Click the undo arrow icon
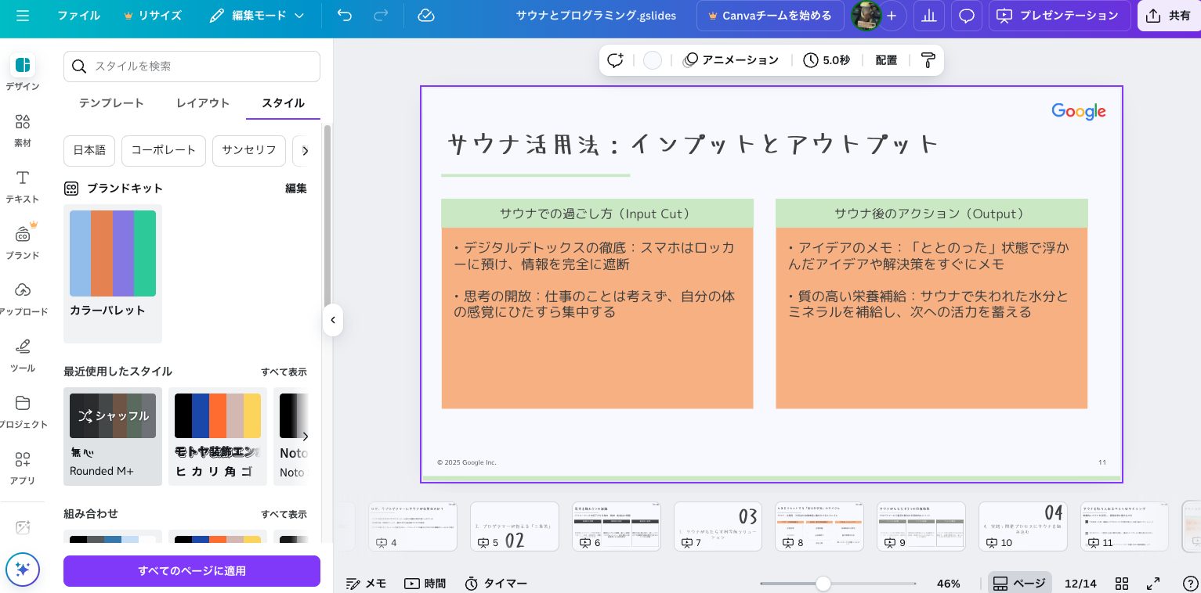The width and height of the screenshot is (1201, 593). click(x=345, y=16)
